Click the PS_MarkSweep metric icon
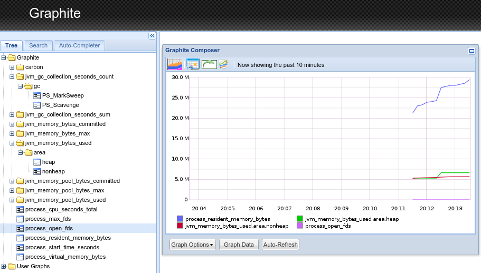Screen dimensions: 481x273 [37, 96]
